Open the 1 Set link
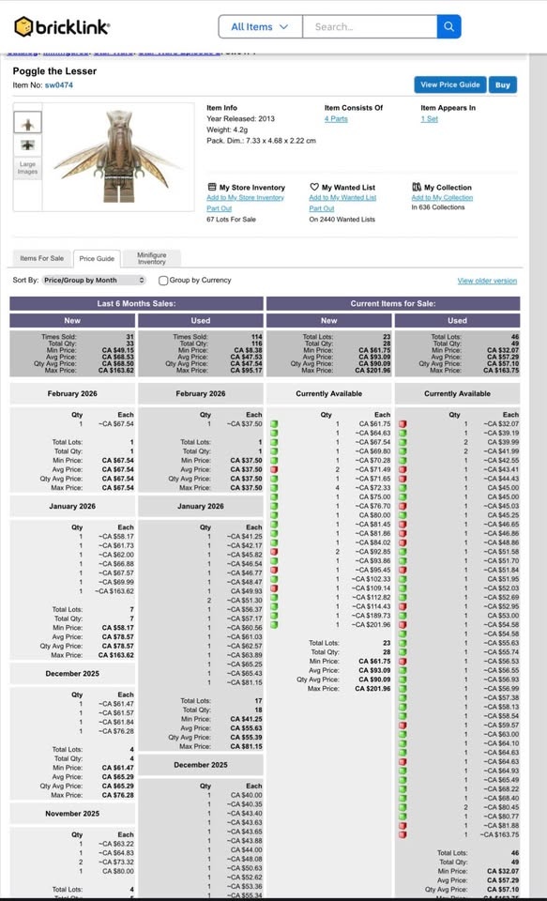Image resolution: width=547 pixels, height=901 pixels. 429,119
